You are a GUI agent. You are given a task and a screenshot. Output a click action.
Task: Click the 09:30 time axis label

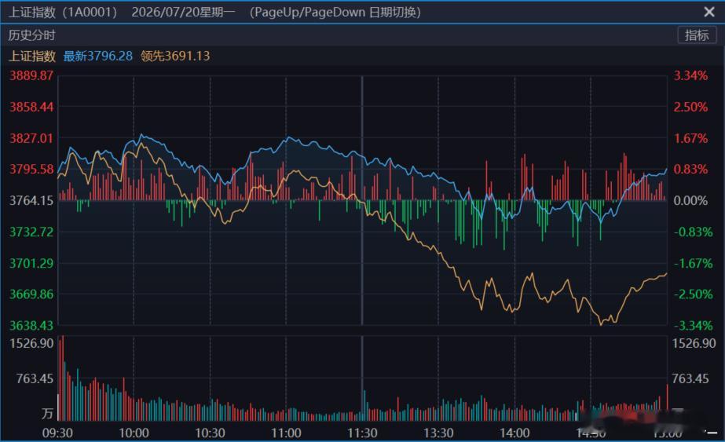click(57, 433)
